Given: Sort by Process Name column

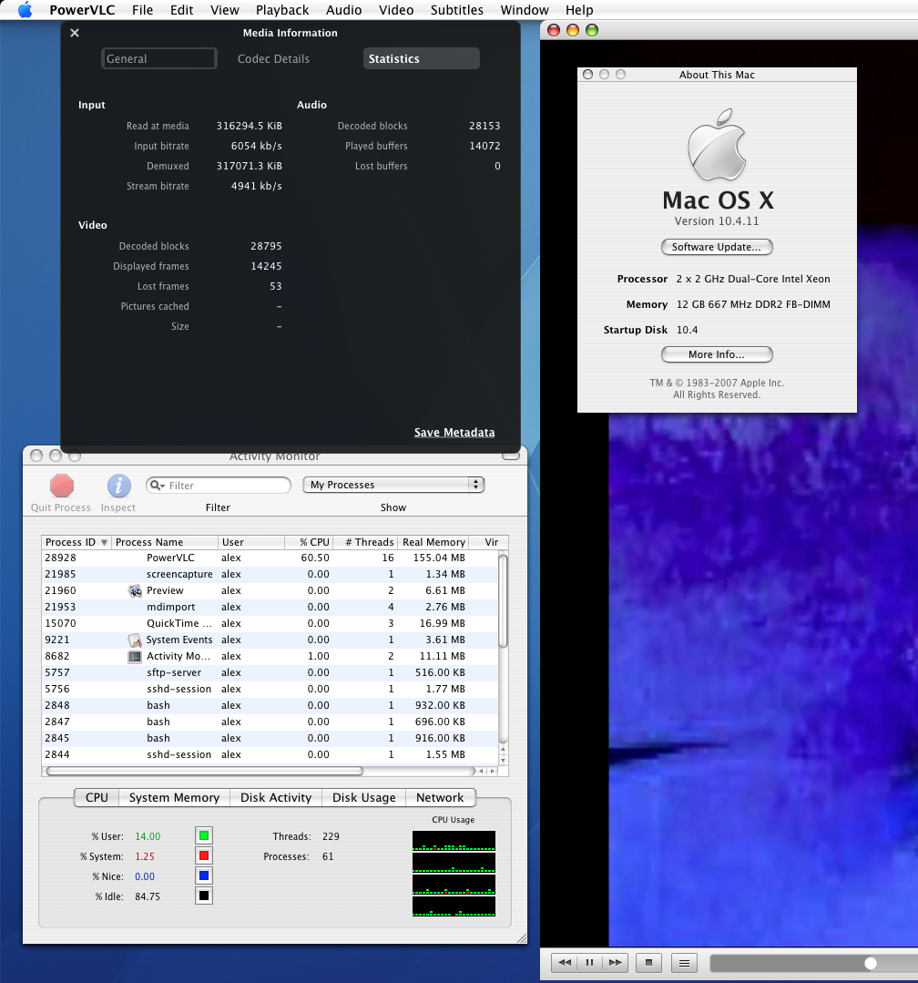Looking at the screenshot, I should (x=166, y=542).
